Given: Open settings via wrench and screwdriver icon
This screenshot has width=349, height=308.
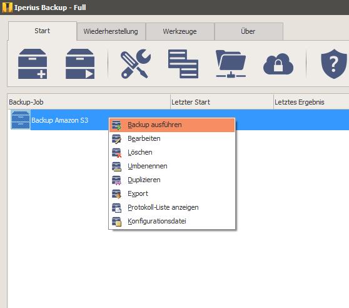Looking at the screenshot, I should tap(136, 64).
